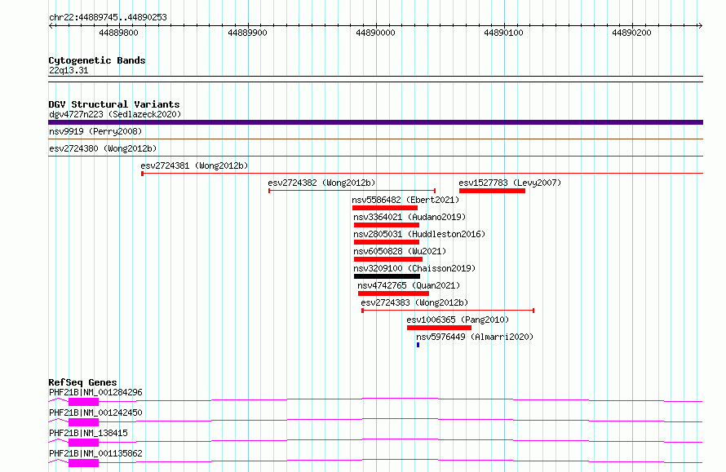Open the PHF21B|NM_001135862 transcript label
The height and width of the screenshot is (472, 726).
point(95,453)
